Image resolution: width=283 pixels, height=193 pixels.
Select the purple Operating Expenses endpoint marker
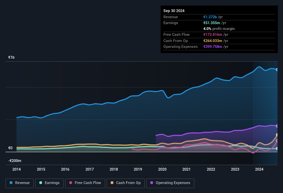click(277, 126)
